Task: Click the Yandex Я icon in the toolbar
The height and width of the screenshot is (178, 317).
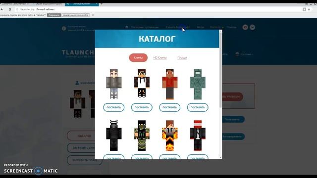Action: (10, 9)
